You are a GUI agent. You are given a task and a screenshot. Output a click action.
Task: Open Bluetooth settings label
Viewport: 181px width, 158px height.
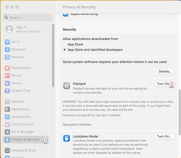coord(19,50)
